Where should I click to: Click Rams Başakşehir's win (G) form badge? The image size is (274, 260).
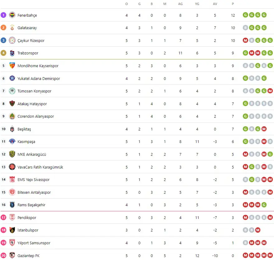click(x=264, y=205)
